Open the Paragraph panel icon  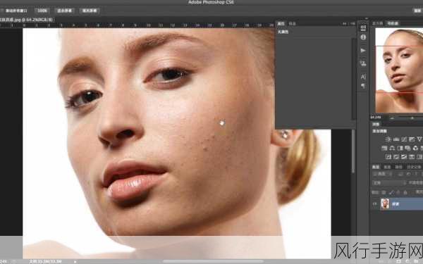[x=363, y=86]
